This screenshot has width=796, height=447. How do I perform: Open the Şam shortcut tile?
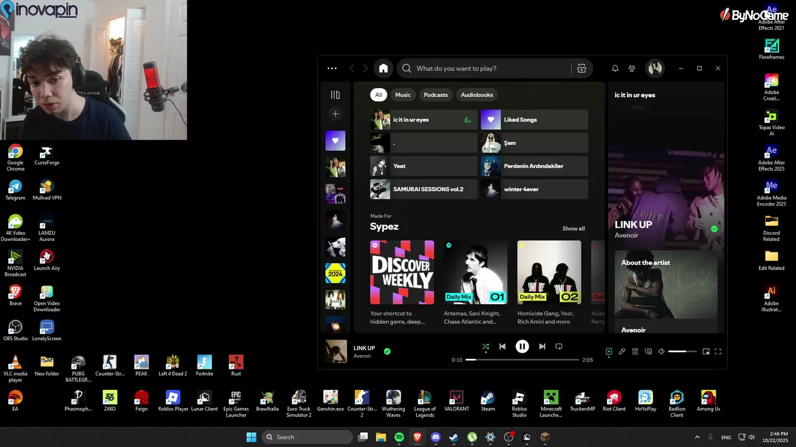coord(534,143)
